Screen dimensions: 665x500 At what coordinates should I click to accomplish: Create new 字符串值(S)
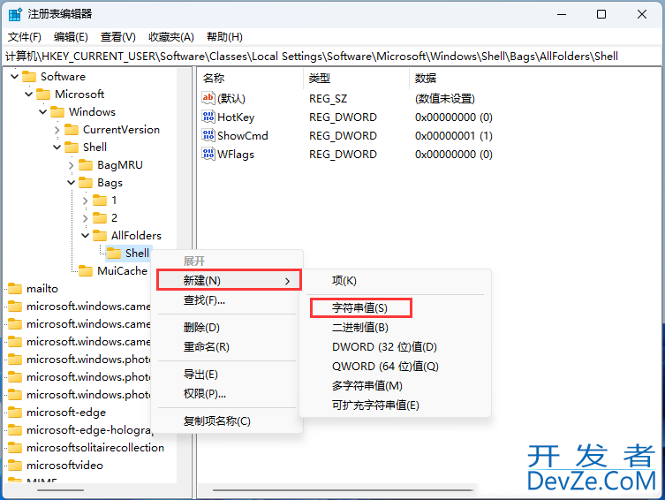point(396,308)
